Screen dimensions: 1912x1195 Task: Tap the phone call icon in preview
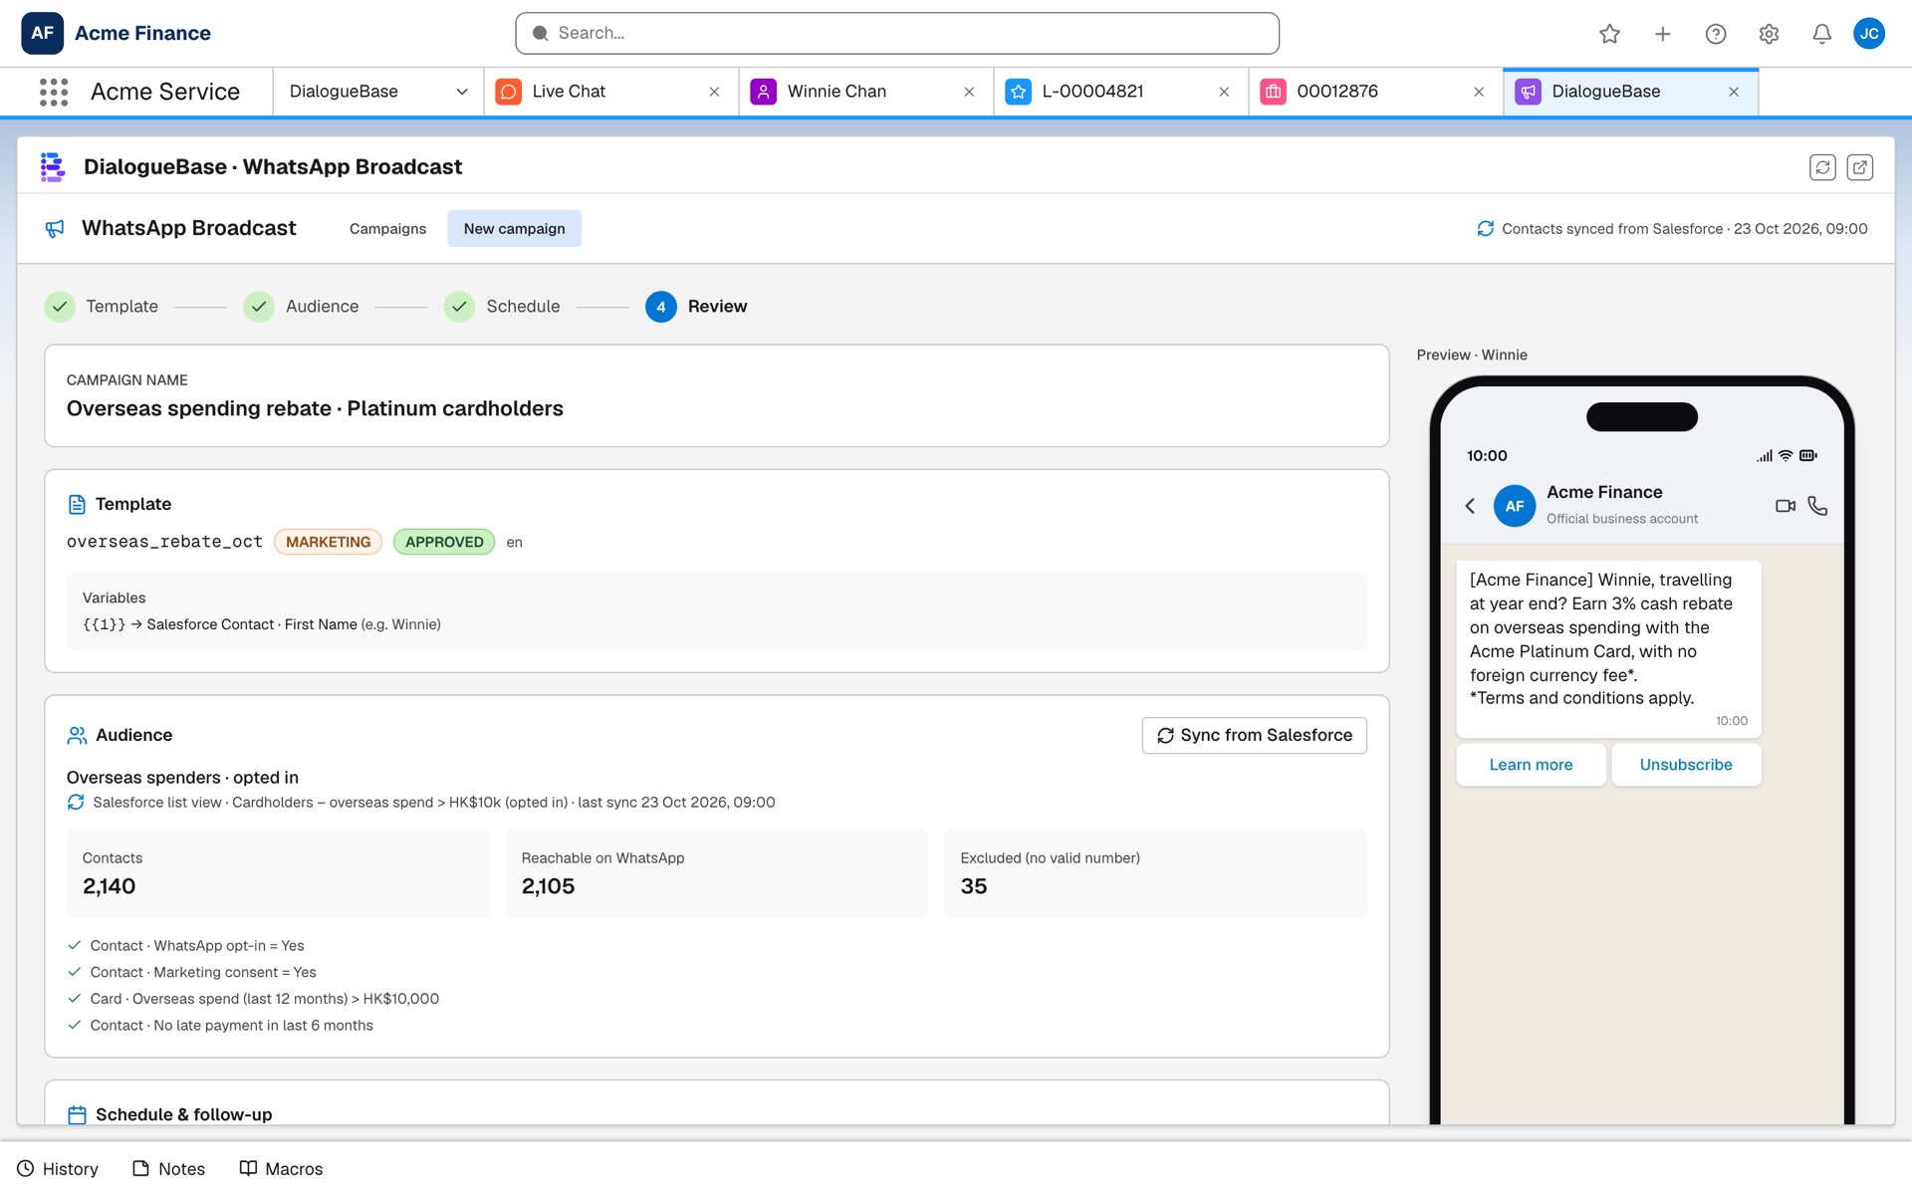coord(1817,506)
